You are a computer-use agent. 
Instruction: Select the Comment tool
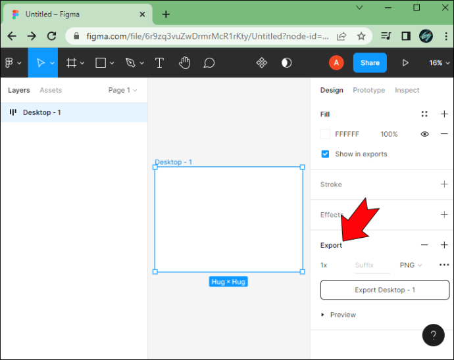tap(209, 63)
